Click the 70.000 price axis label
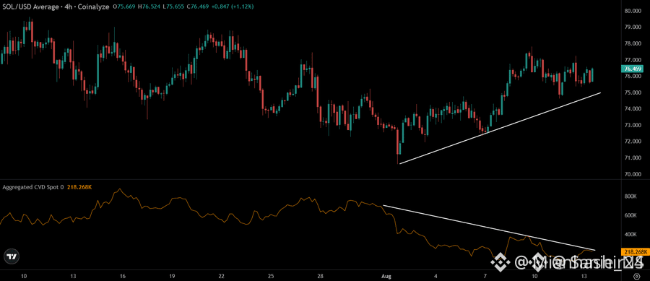The height and width of the screenshot is (281, 650). [x=633, y=174]
